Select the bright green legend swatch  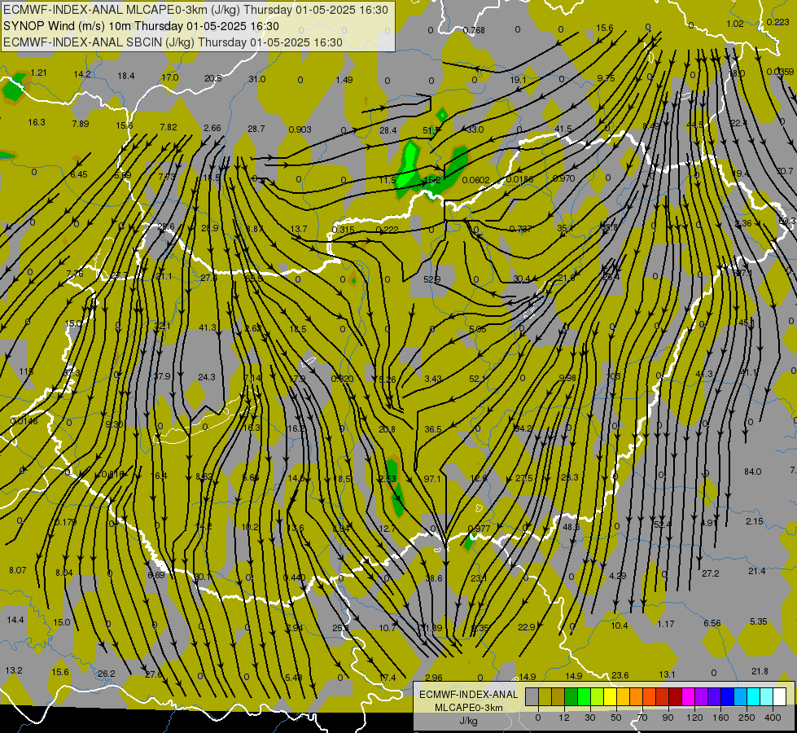(585, 696)
